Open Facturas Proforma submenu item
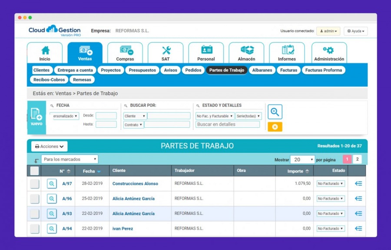Image resolution: width=391 pixels, height=250 pixels. 324,70
